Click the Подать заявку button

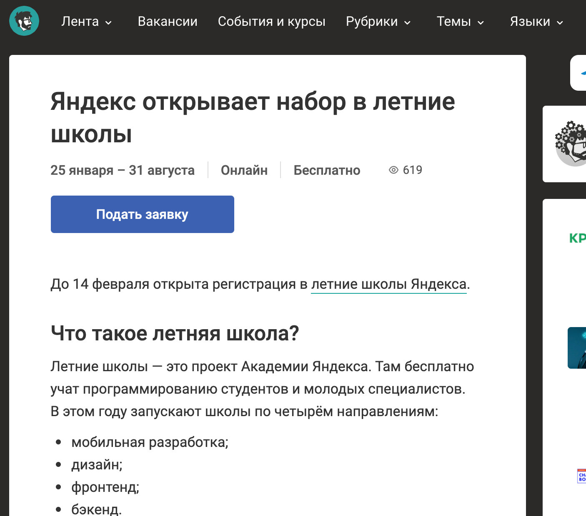click(143, 214)
